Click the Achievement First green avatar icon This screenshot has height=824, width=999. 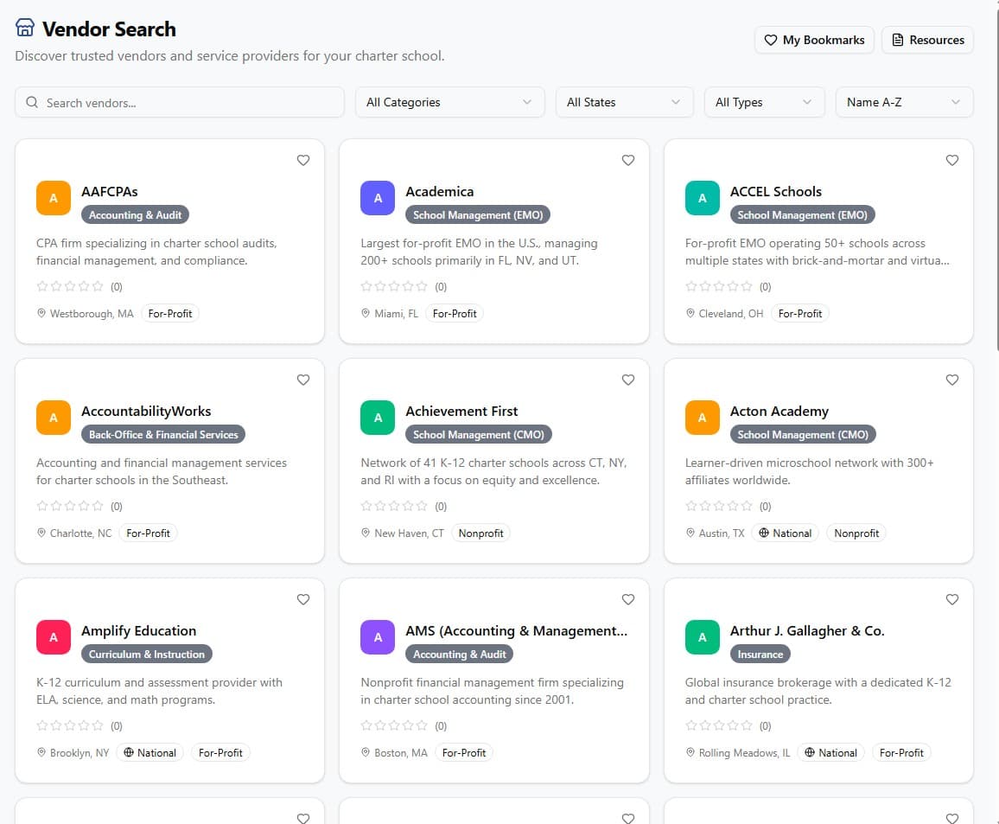click(378, 418)
